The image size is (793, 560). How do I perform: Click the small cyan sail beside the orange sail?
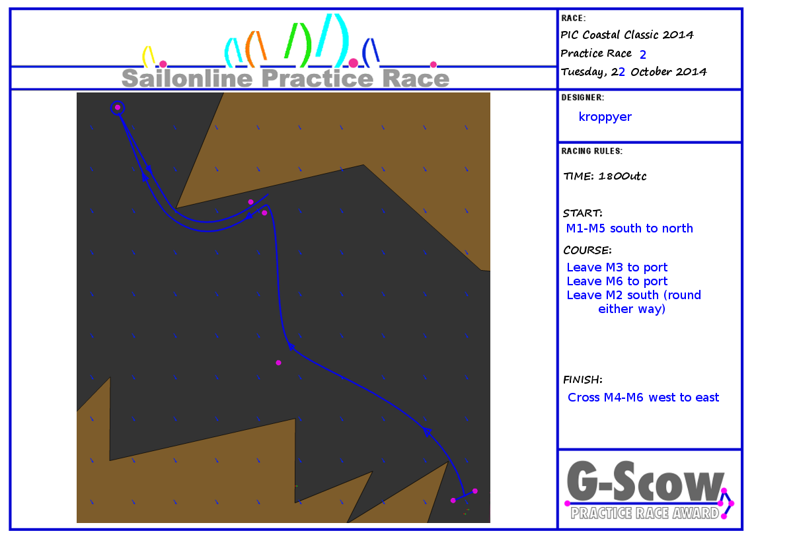(x=233, y=52)
